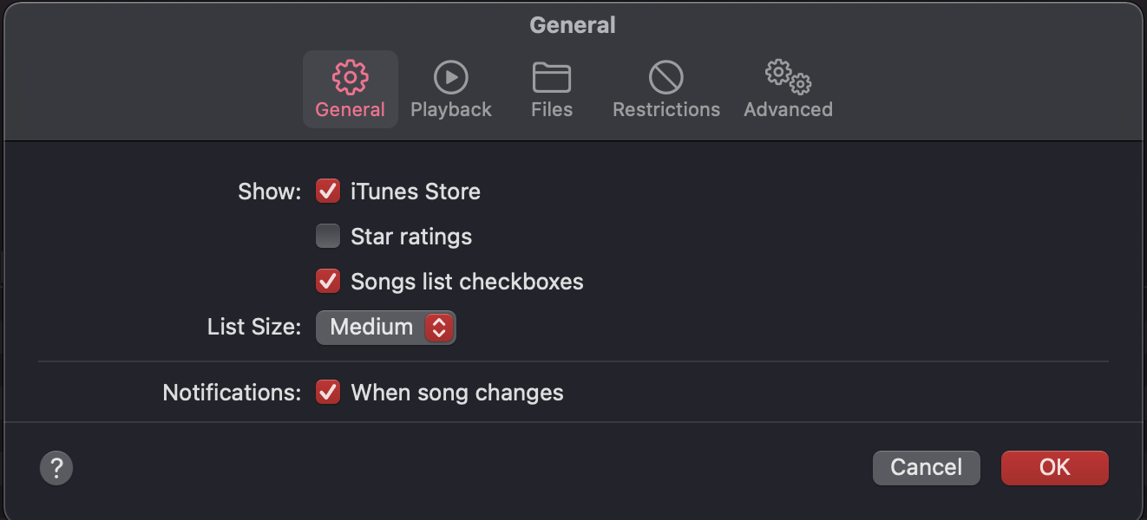Open help with the question mark icon
Screen dimensions: 1147x520
56,469
